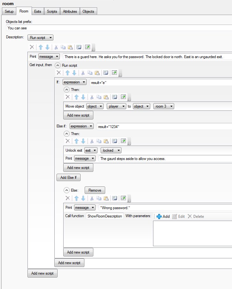Viewport: 232px width, 289px height.
Task: Collapse the Then block under result="e"
Action: click(x=67, y=90)
